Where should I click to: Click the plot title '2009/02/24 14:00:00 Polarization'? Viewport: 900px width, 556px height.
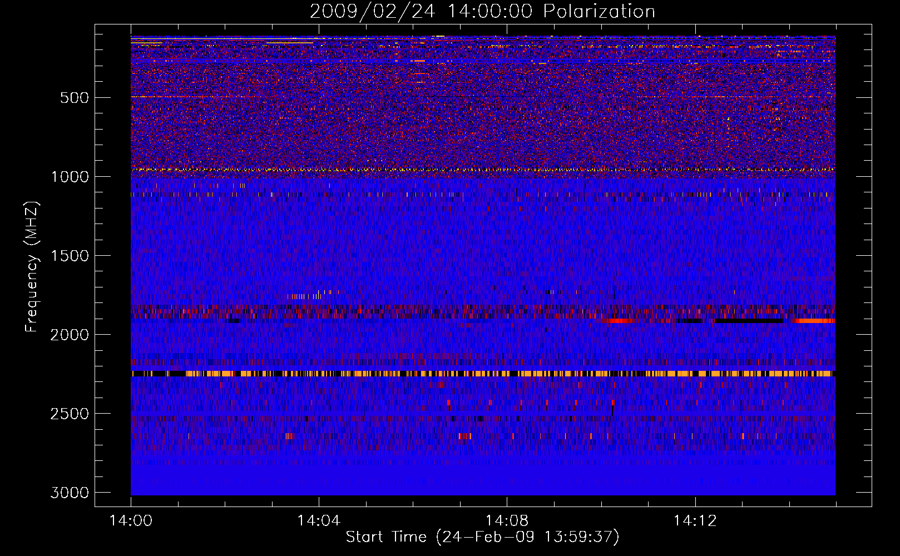(482, 11)
